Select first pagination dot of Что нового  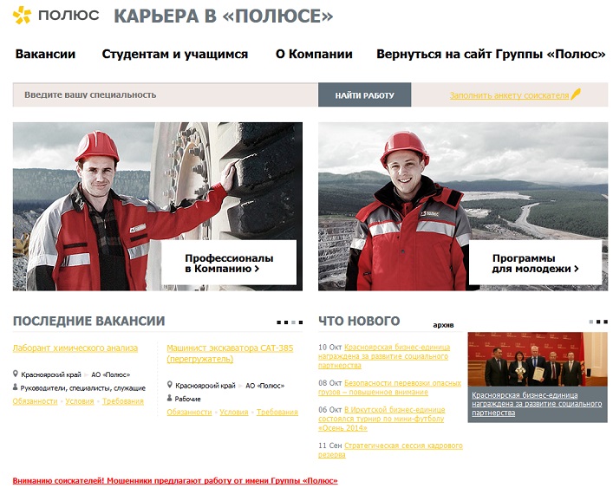point(591,322)
